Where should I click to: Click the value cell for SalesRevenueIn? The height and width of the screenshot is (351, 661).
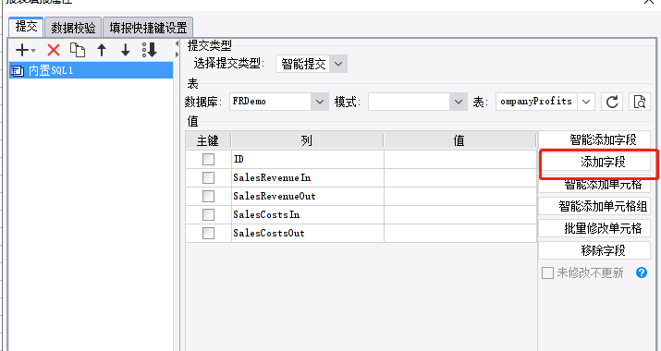pos(460,178)
